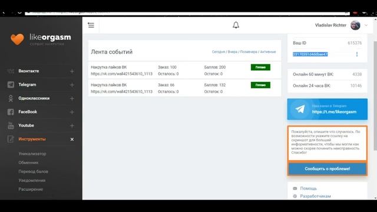Viewport: 377px width, 212px height.
Task: Click the page vertical scrollbar
Action: (375, 96)
